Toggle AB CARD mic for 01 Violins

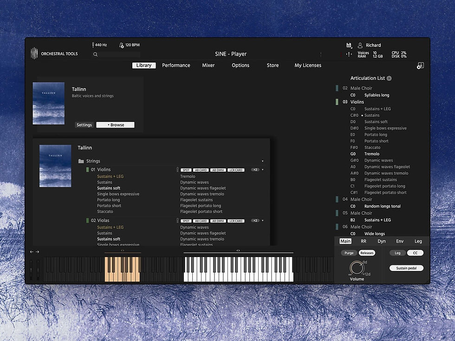(x=201, y=170)
